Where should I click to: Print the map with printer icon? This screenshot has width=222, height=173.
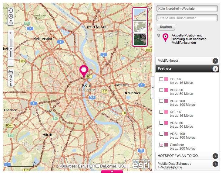coord(11,72)
